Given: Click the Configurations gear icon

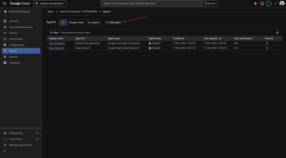Looking at the screenshot, I should [x=5, y=45].
